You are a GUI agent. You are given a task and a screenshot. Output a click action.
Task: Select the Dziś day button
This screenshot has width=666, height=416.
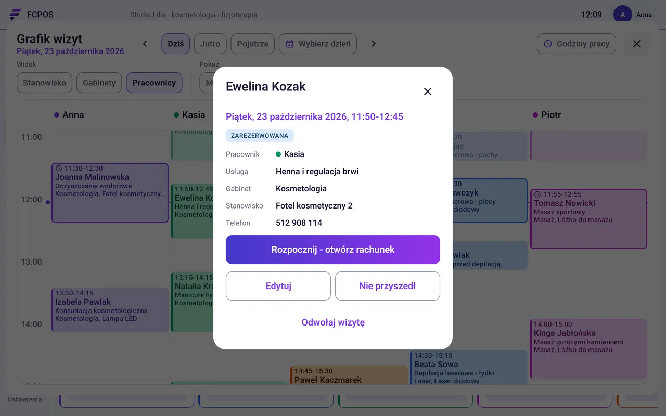176,44
